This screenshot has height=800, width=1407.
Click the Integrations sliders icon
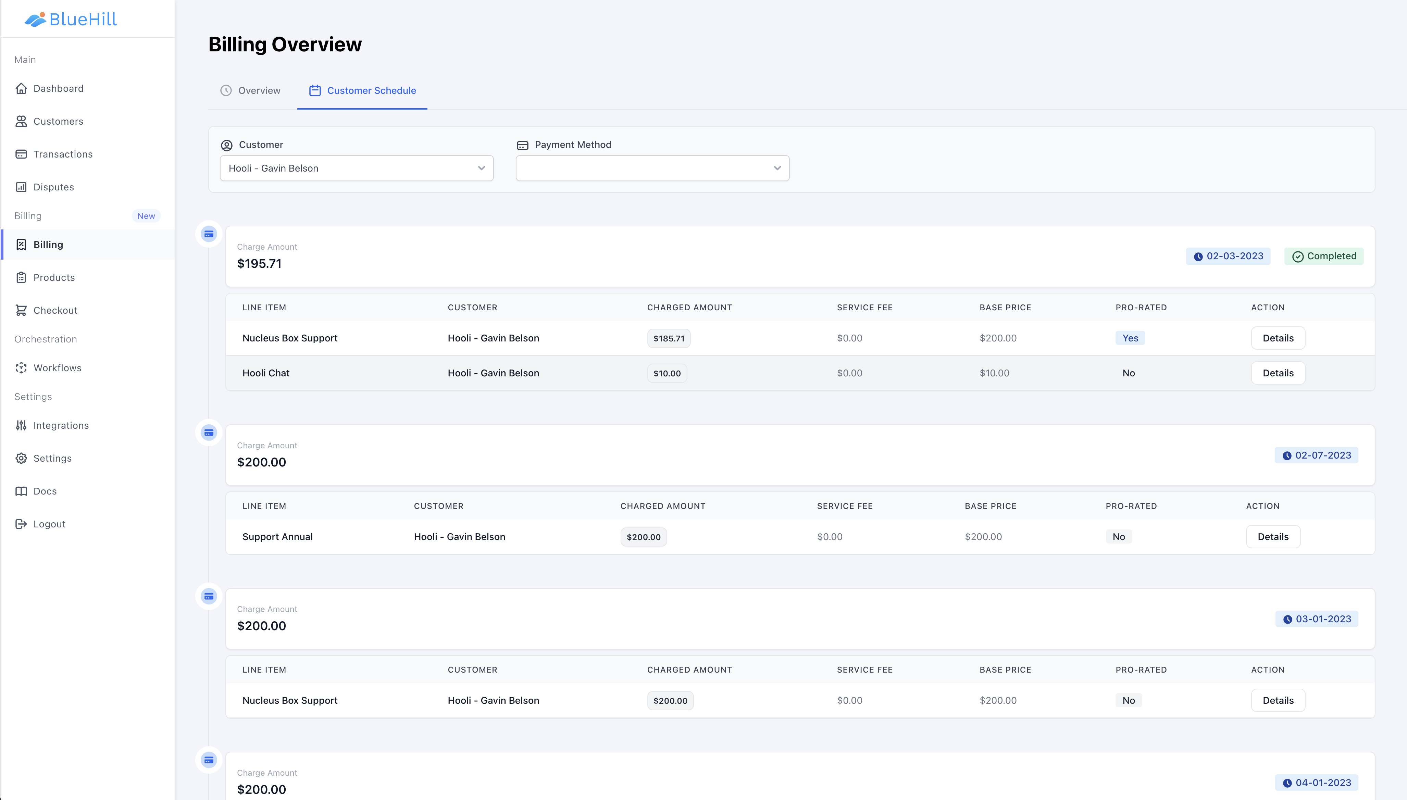click(21, 425)
